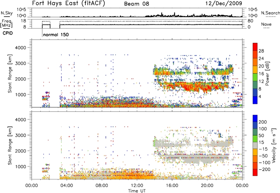This screenshot has width=280, height=193.
Task: Click the 'N.Search' legend label
Action: click(270, 13)
